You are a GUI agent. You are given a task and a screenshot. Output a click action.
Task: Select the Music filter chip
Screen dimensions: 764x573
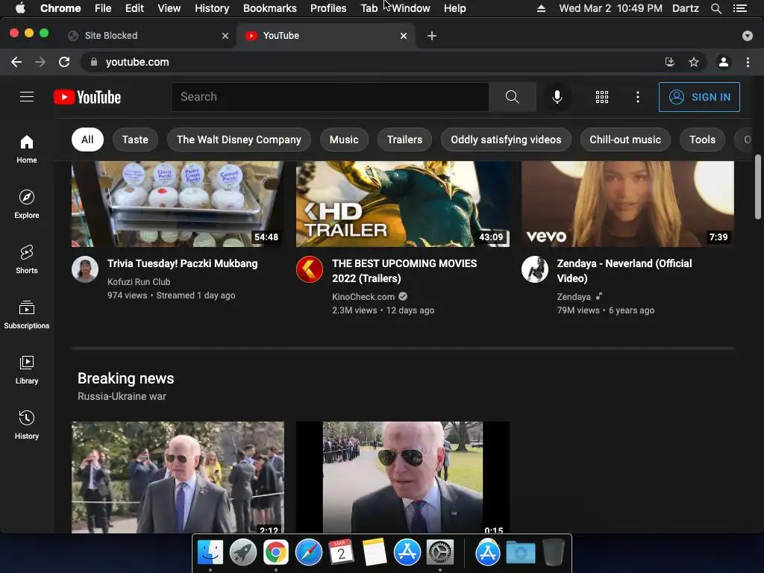pyautogui.click(x=343, y=140)
